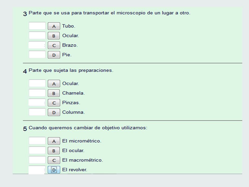Click the blank box beside Pinzas

click(x=37, y=102)
